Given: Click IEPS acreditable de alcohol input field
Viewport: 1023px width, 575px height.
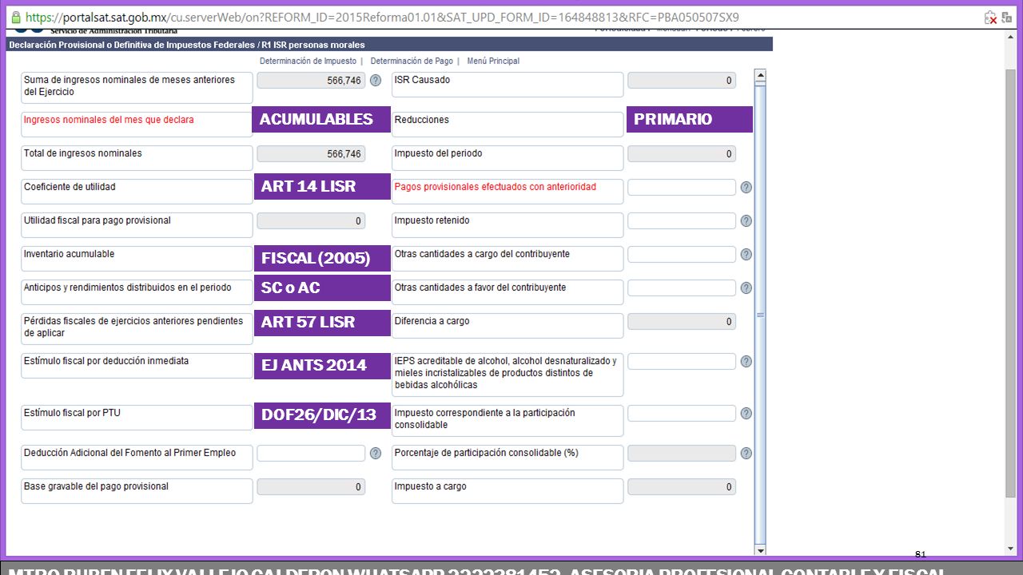Looking at the screenshot, I should point(682,362).
